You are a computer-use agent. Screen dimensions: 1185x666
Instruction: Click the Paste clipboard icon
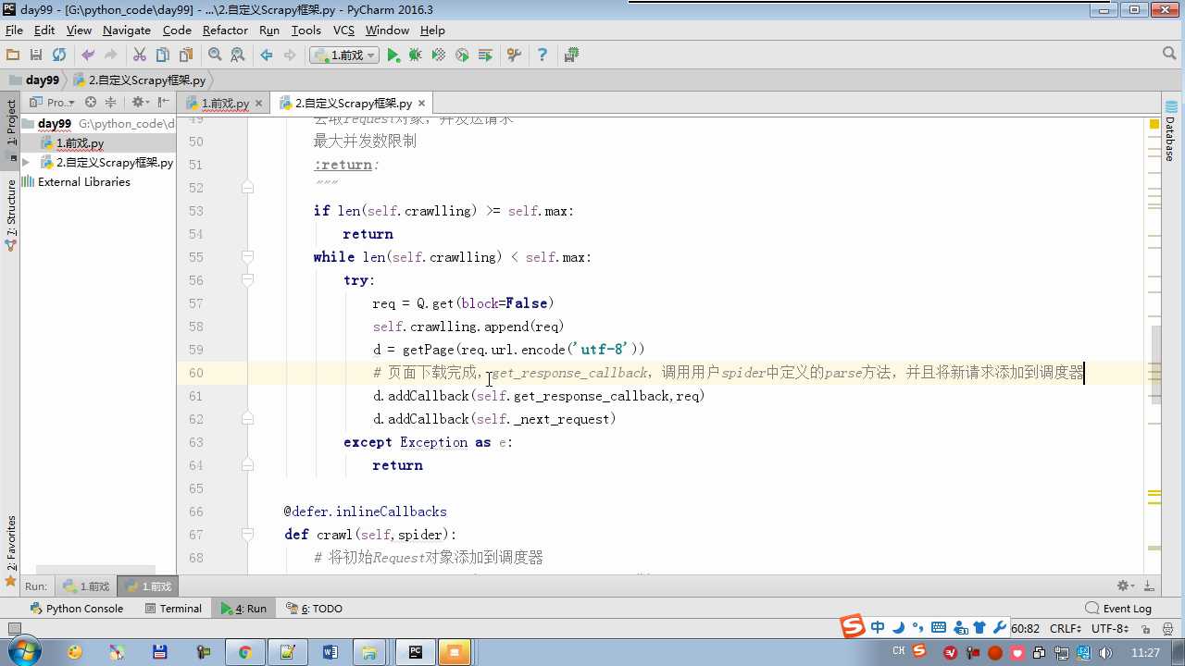pos(186,55)
